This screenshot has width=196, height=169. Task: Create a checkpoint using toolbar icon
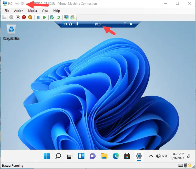52,17
